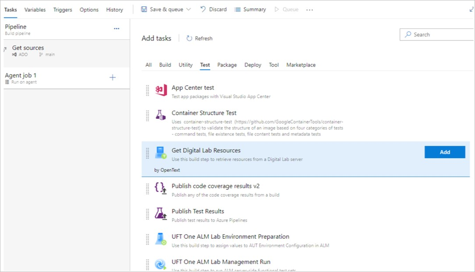
Task: Open the Pipeline ellipsis menu
Action: [117, 28]
